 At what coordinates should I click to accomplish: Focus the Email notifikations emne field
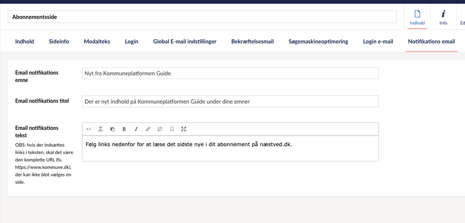[x=230, y=73]
